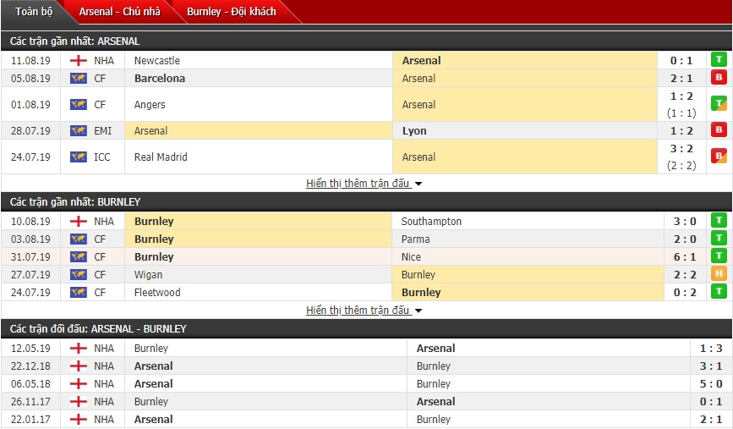This screenshot has height=429, width=733.
Task: Click England flag in Burnley-Southampton row
Action: click(x=79, y=222)
